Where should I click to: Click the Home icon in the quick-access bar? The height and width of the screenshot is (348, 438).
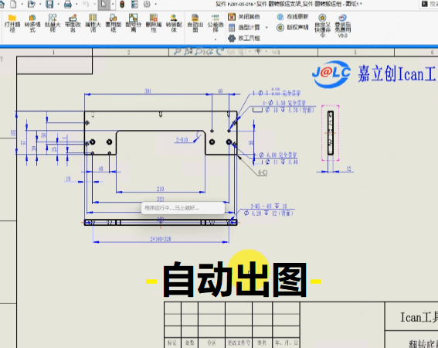[x=2, y=4]
